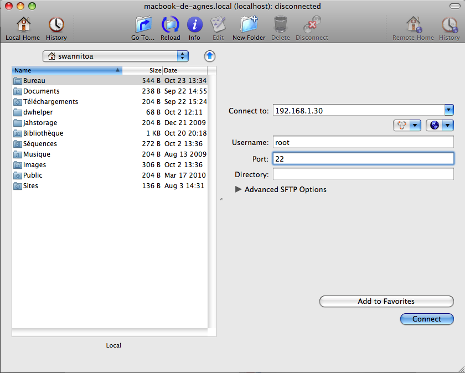
Task: Click the green zoom window button
Action: (x=32, y=6)
